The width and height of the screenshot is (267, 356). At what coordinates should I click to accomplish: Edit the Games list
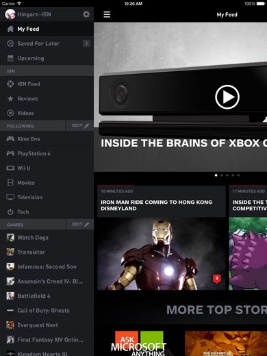coord(80,225)
